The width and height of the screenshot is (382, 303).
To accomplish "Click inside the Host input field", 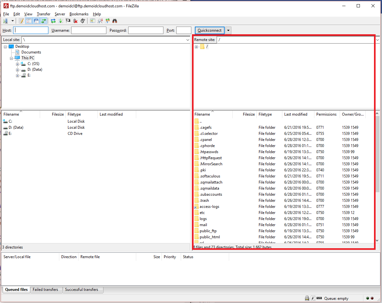I will click(30, 30).
